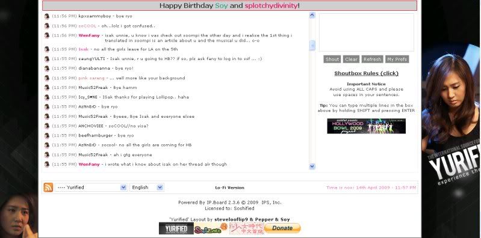
Task: Open the My Prefs button
Action: coord(397,59)
